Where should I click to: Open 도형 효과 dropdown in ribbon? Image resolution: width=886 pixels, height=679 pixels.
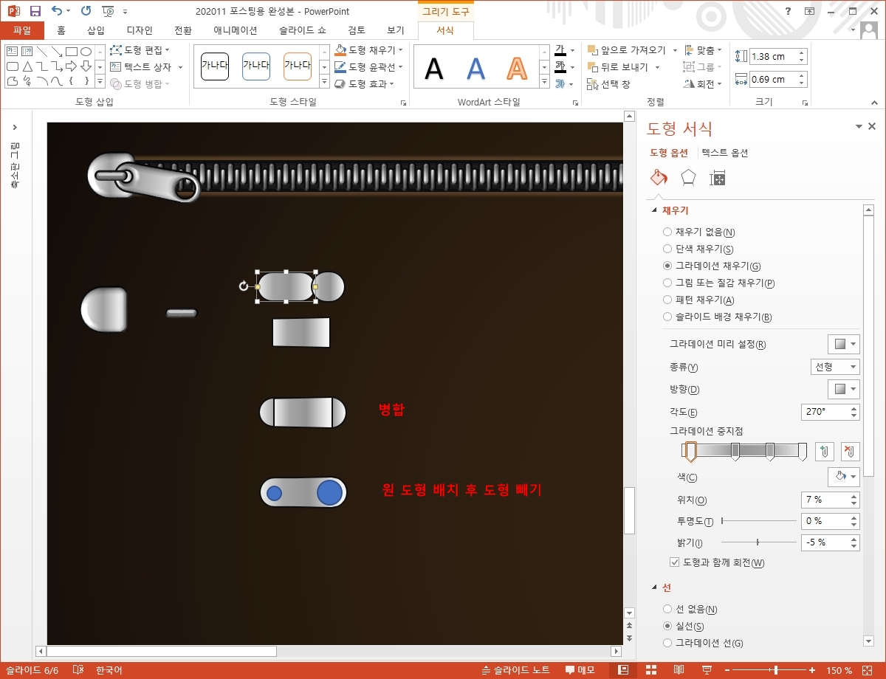tap(365, 84)
